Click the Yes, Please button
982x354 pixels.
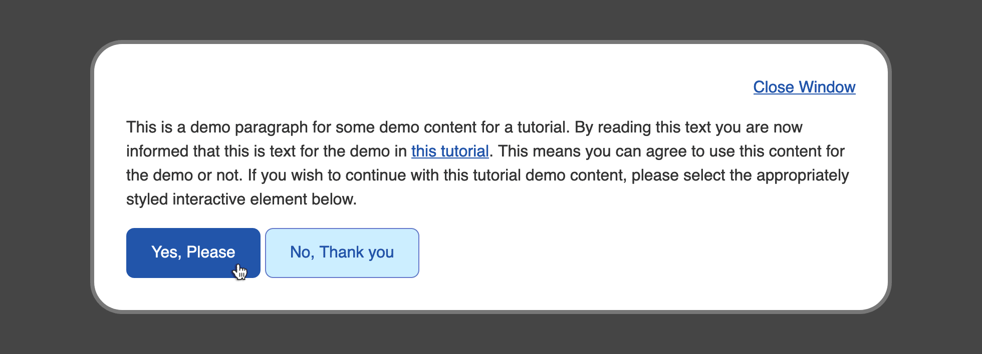click(x=193, y=252)
